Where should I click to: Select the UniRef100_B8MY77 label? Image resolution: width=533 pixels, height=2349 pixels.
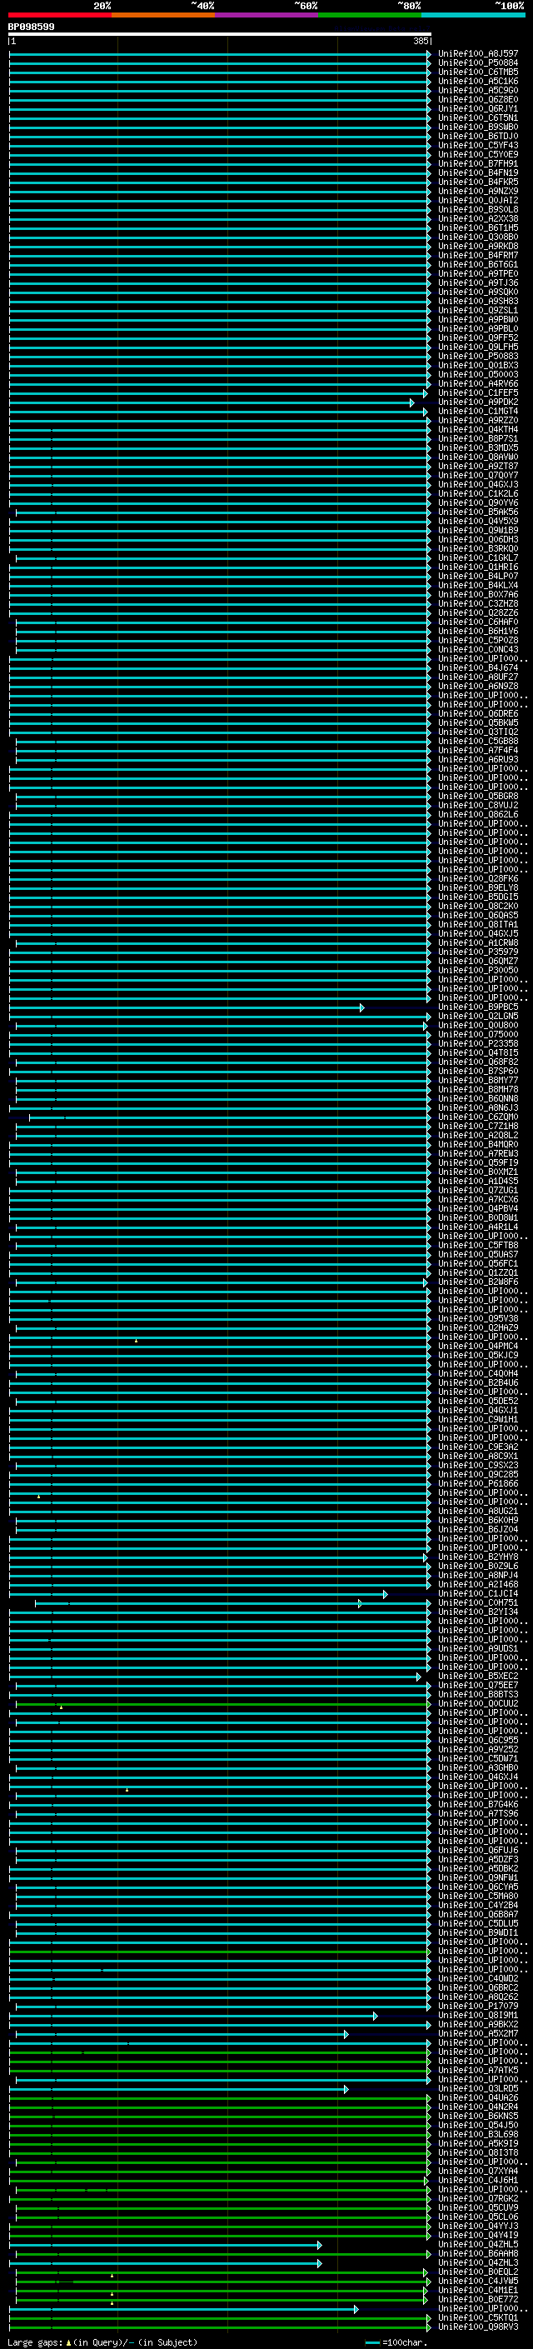478,1081
